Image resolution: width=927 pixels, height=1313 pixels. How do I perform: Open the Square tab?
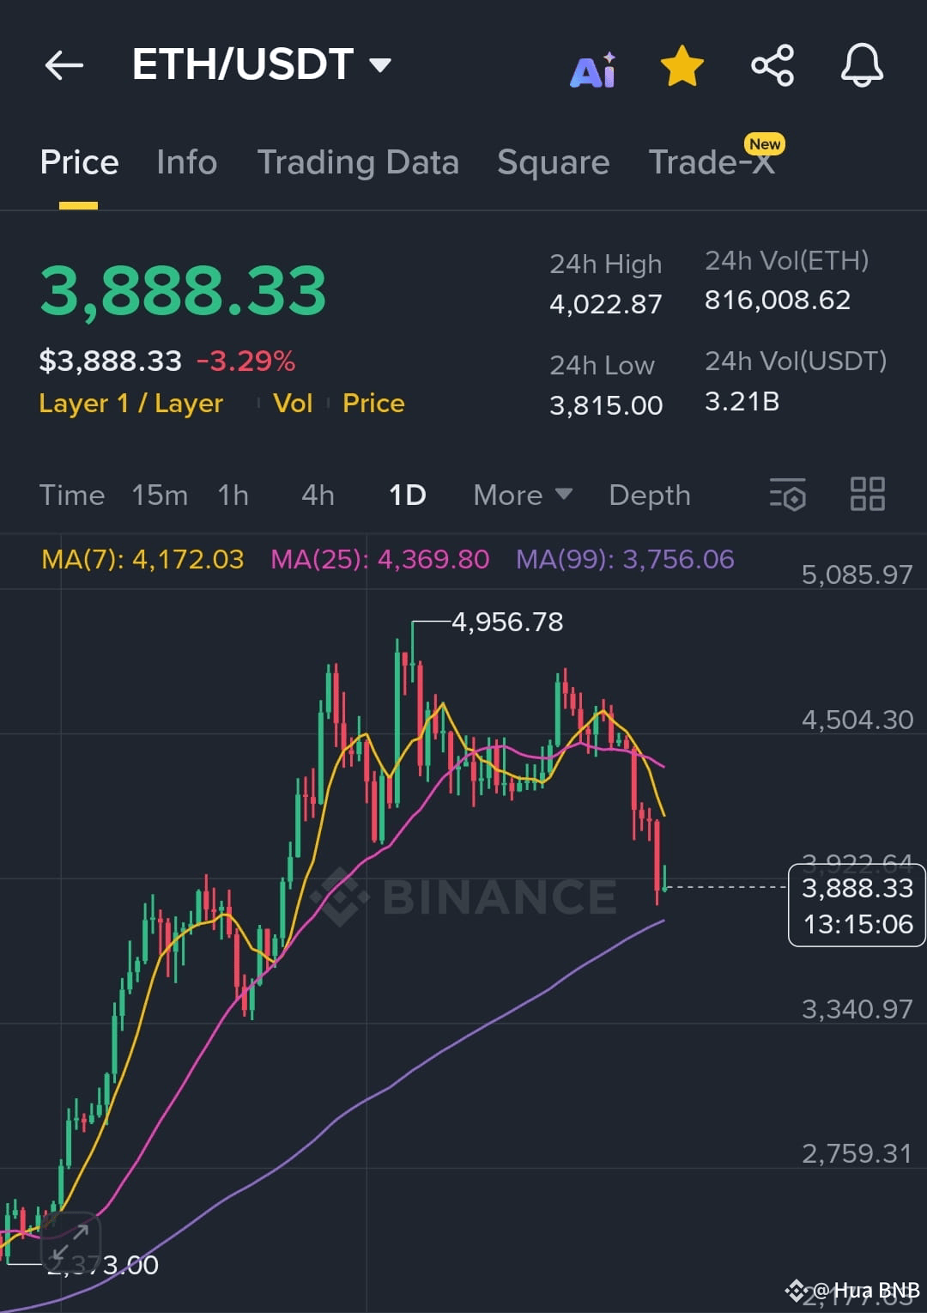(553, 162)
